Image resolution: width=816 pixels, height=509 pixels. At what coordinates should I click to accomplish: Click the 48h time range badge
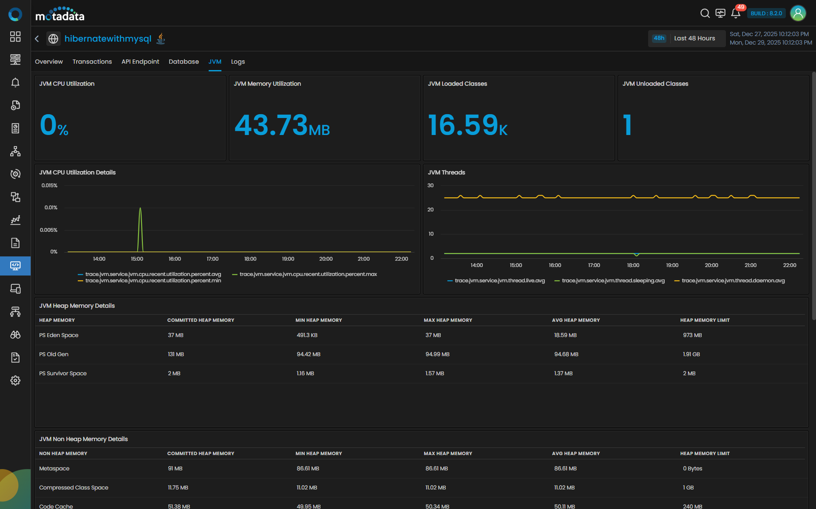click(659, 38)
